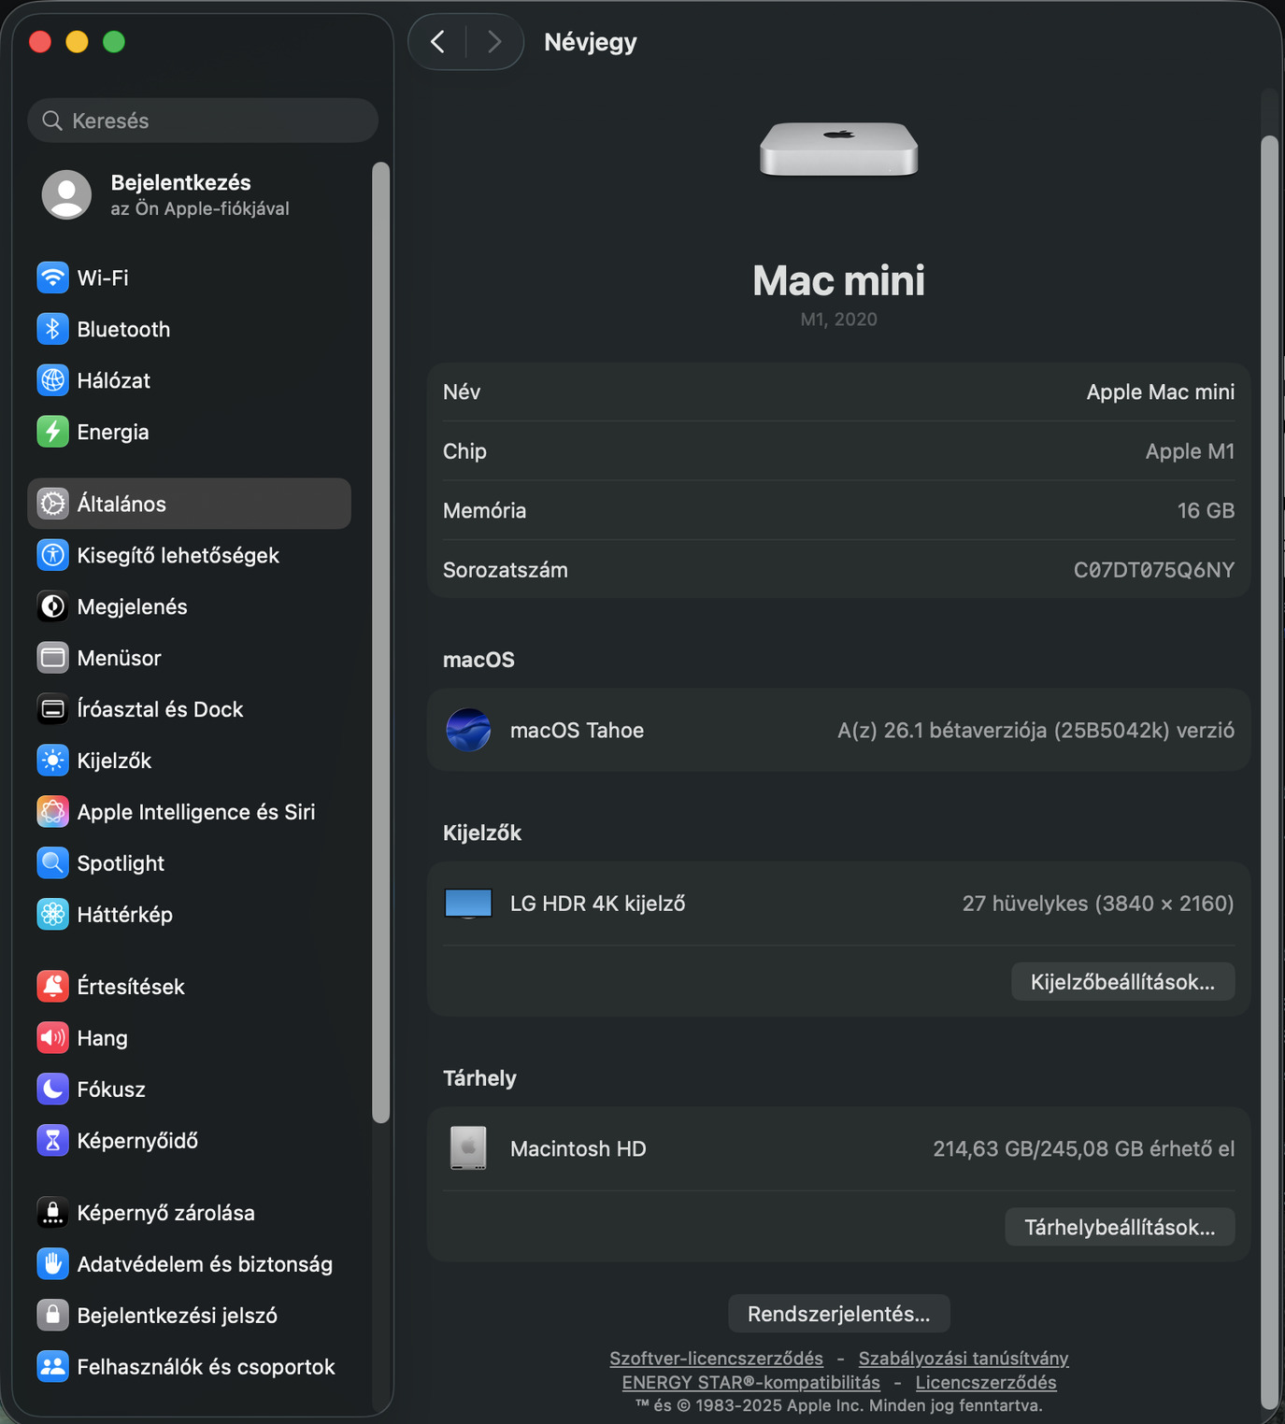Open Energia lightning icon
The height and width of the screenshot is (1424, 1285).
[x=52, y=432]
